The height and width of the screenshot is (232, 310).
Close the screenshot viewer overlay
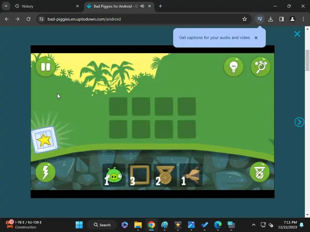(297, 34)
